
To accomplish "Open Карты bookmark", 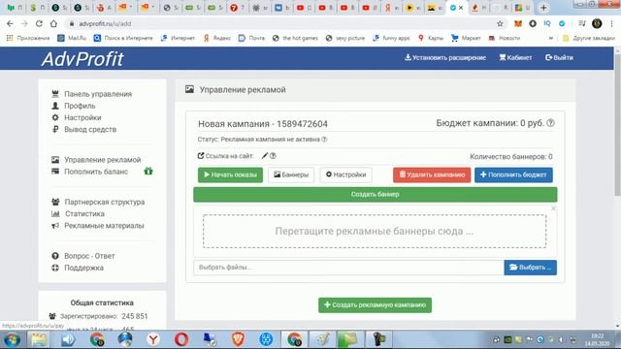I will point(431,38).
